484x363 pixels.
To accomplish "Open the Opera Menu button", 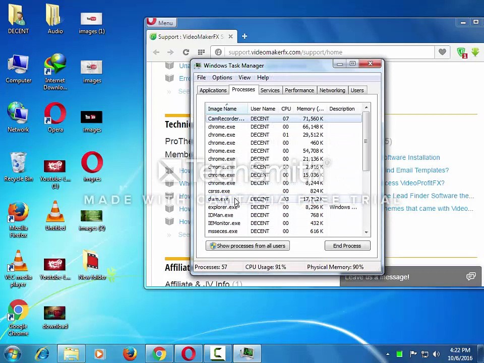I will 161,23.
